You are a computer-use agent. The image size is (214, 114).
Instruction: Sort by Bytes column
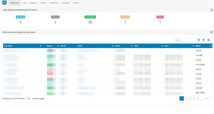[x=204, y=46]
